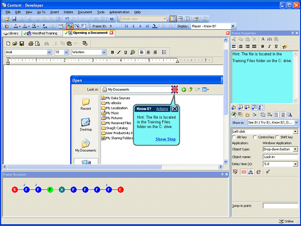Screen dimensions: 301x226
Task: Click the pointing hand icon below bubble text
Action: click(x=247, y=115)
